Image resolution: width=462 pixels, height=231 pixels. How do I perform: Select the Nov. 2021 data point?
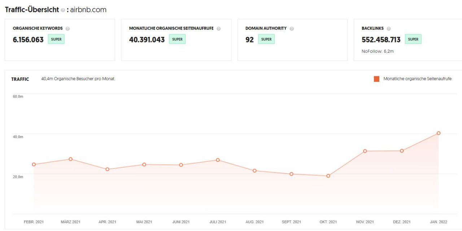pyautogui.click(x=365, y=151)
